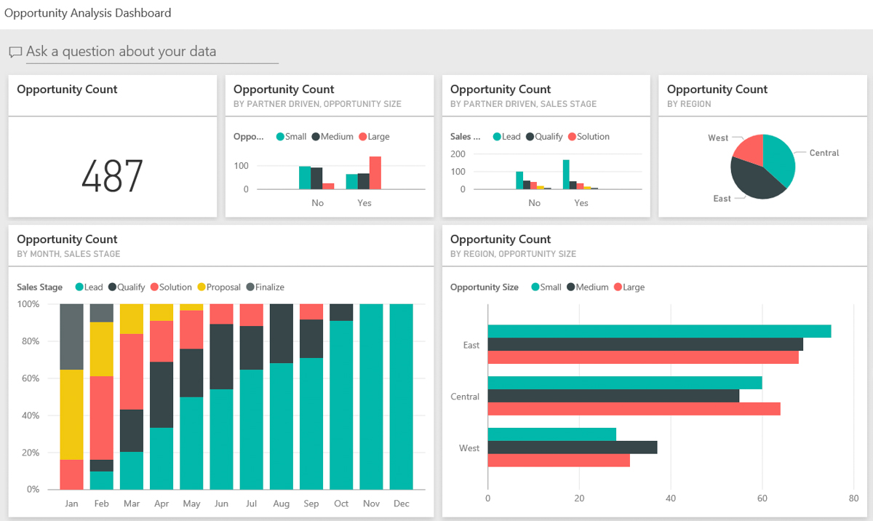Viewport: 873px width, 521px height.
Task: Select the Large legend dot in partner-driven size chart
Action: click(x=363, y=137)
